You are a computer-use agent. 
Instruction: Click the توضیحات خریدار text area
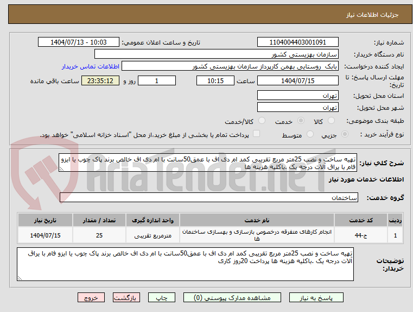[185, 264]
